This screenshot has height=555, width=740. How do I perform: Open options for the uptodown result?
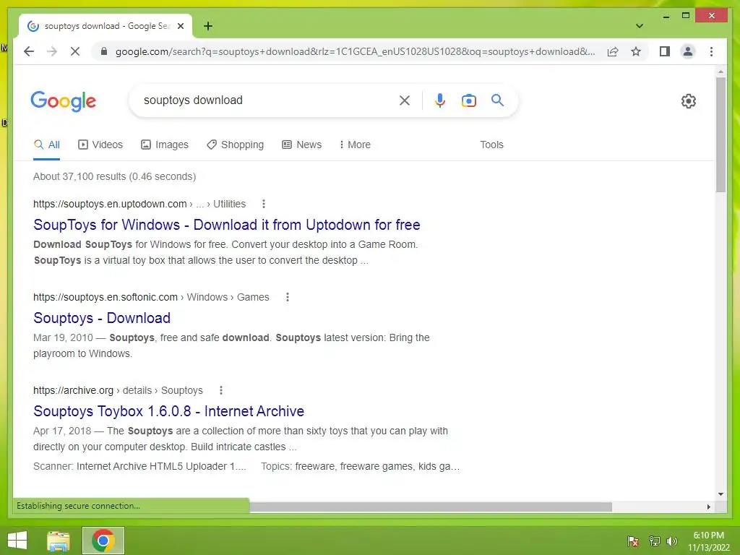[263, 204]
